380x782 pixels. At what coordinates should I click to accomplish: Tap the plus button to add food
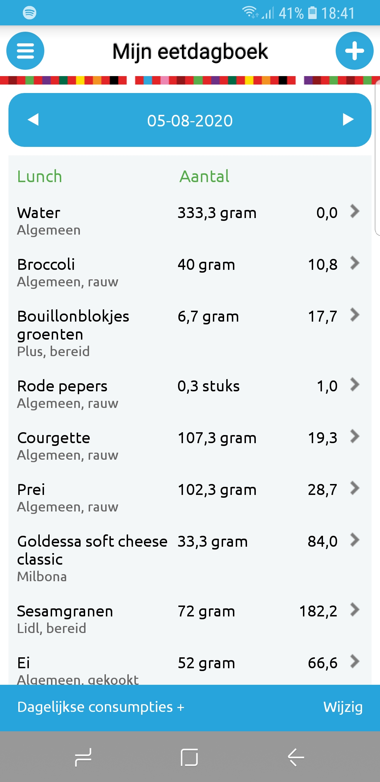[x=354, y=51]
